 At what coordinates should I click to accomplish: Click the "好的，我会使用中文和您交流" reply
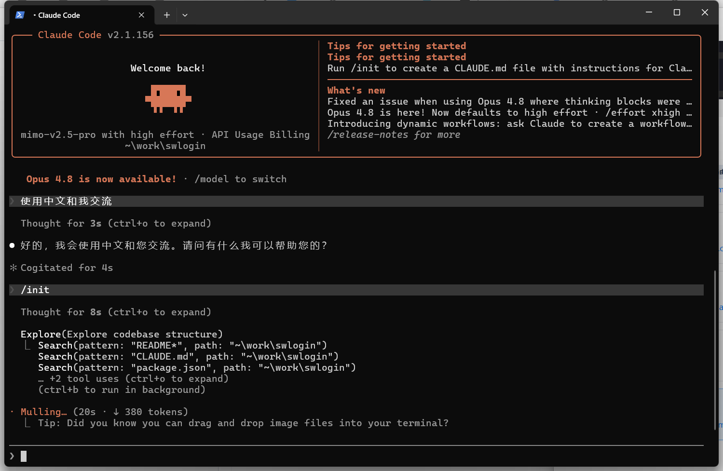click(174, 245)
